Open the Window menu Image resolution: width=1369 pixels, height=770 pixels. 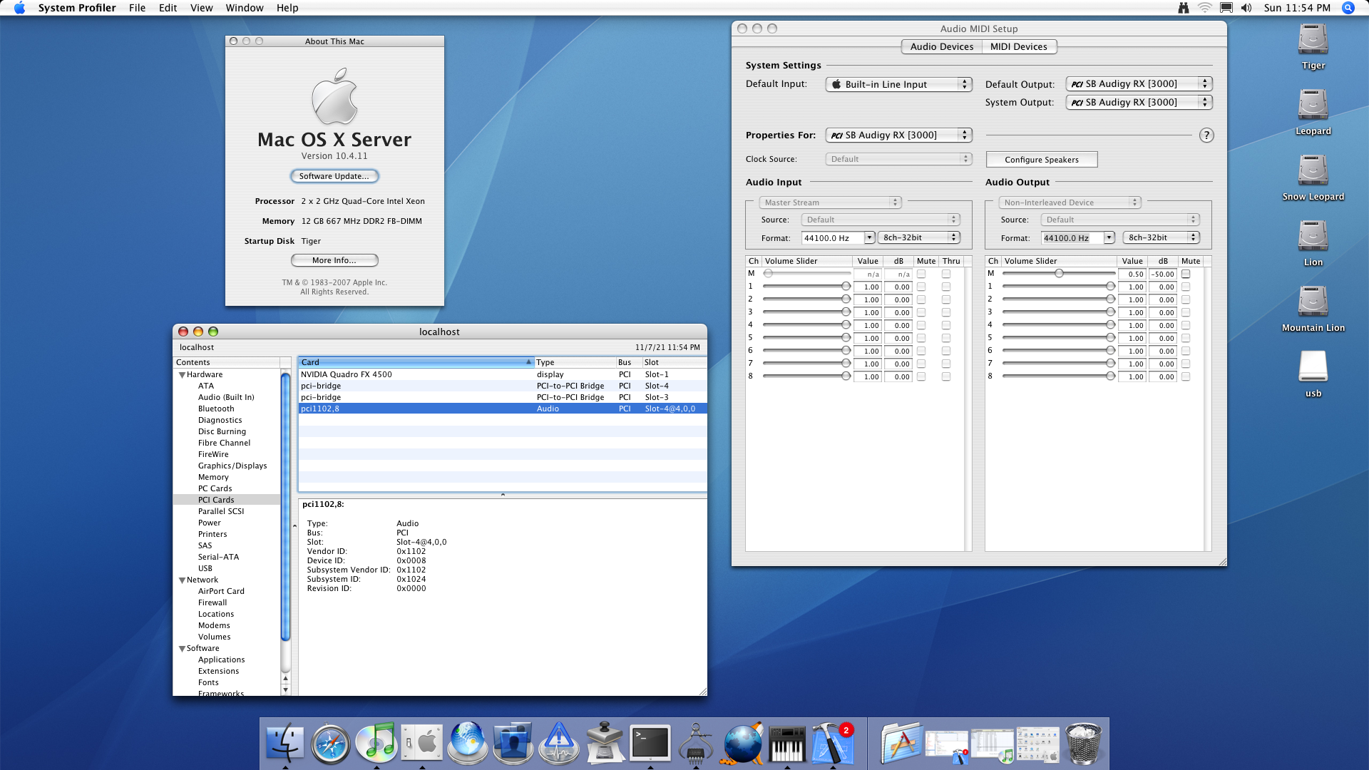pyautogui.click(x=244, y=8)
